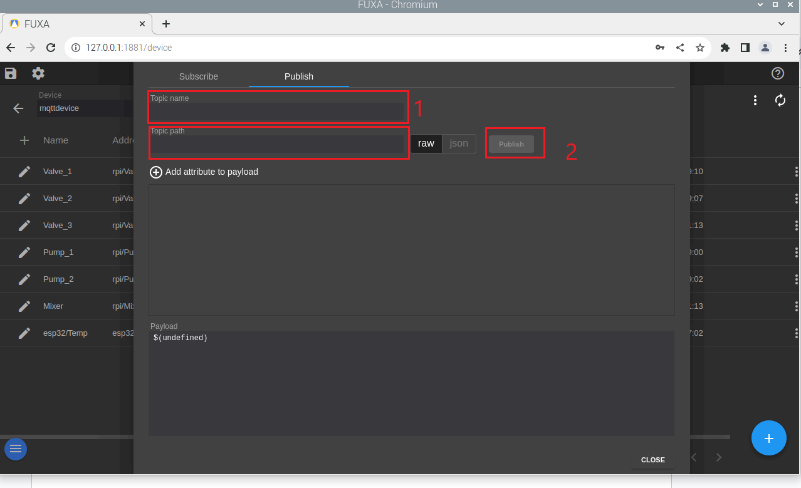Click the plus icon in table header
801x488 pixels.
[24, 140]
